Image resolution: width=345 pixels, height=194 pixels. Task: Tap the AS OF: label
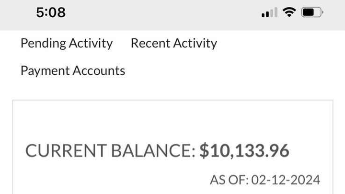coord(229,180)
